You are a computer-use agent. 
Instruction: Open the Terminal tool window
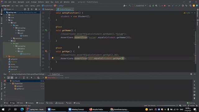tap(40, 103)
